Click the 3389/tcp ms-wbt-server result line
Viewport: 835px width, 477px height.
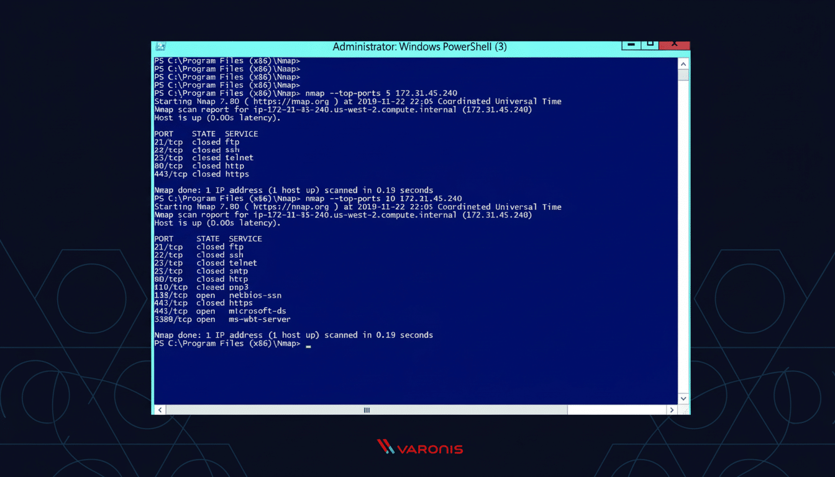click(x=221, y=319)
